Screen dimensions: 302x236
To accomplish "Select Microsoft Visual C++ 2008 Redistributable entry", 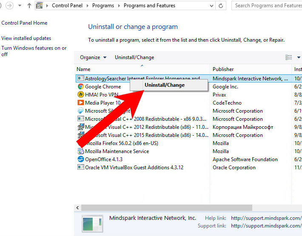I will (146, 119).
